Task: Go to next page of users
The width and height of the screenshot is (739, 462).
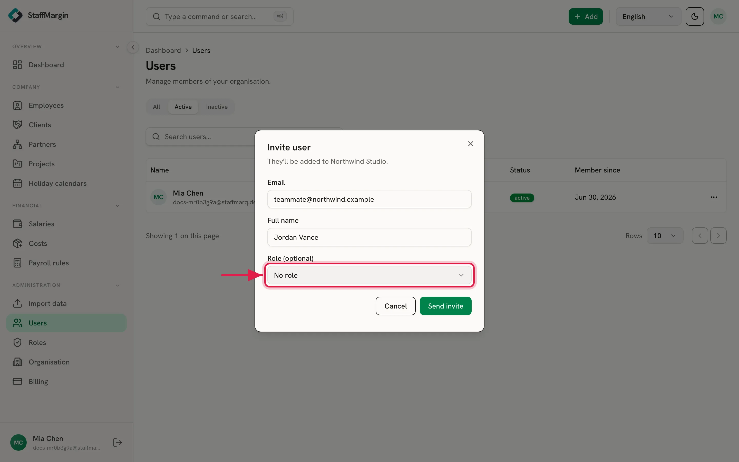Action: click(x=718, y=236)
